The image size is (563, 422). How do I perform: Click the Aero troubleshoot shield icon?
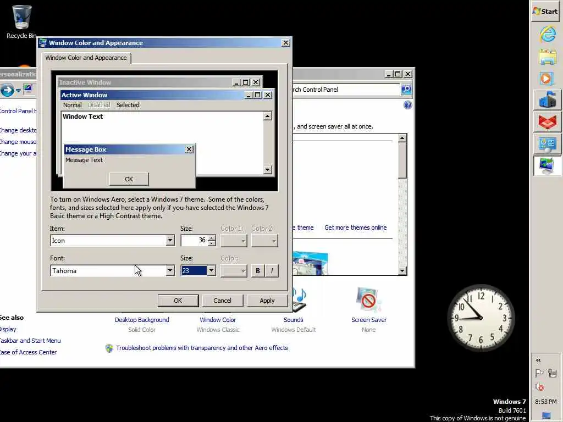(x=109, y=348)
